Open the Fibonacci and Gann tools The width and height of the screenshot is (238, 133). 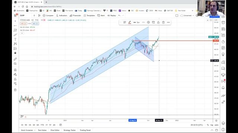tap(15, 30)
